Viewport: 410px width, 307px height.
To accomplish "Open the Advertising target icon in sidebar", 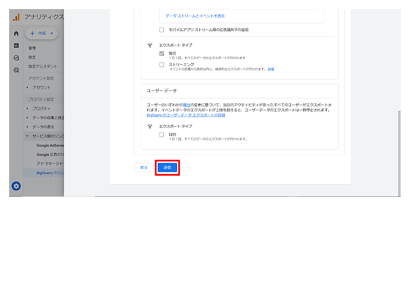I will pyautogui.click(x=16, y=70).
